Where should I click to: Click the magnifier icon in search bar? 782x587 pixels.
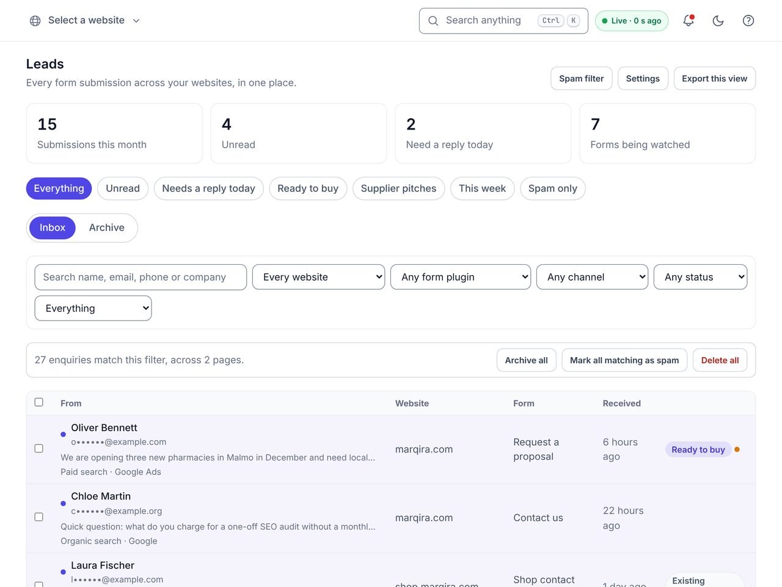[x=433, y=21]
